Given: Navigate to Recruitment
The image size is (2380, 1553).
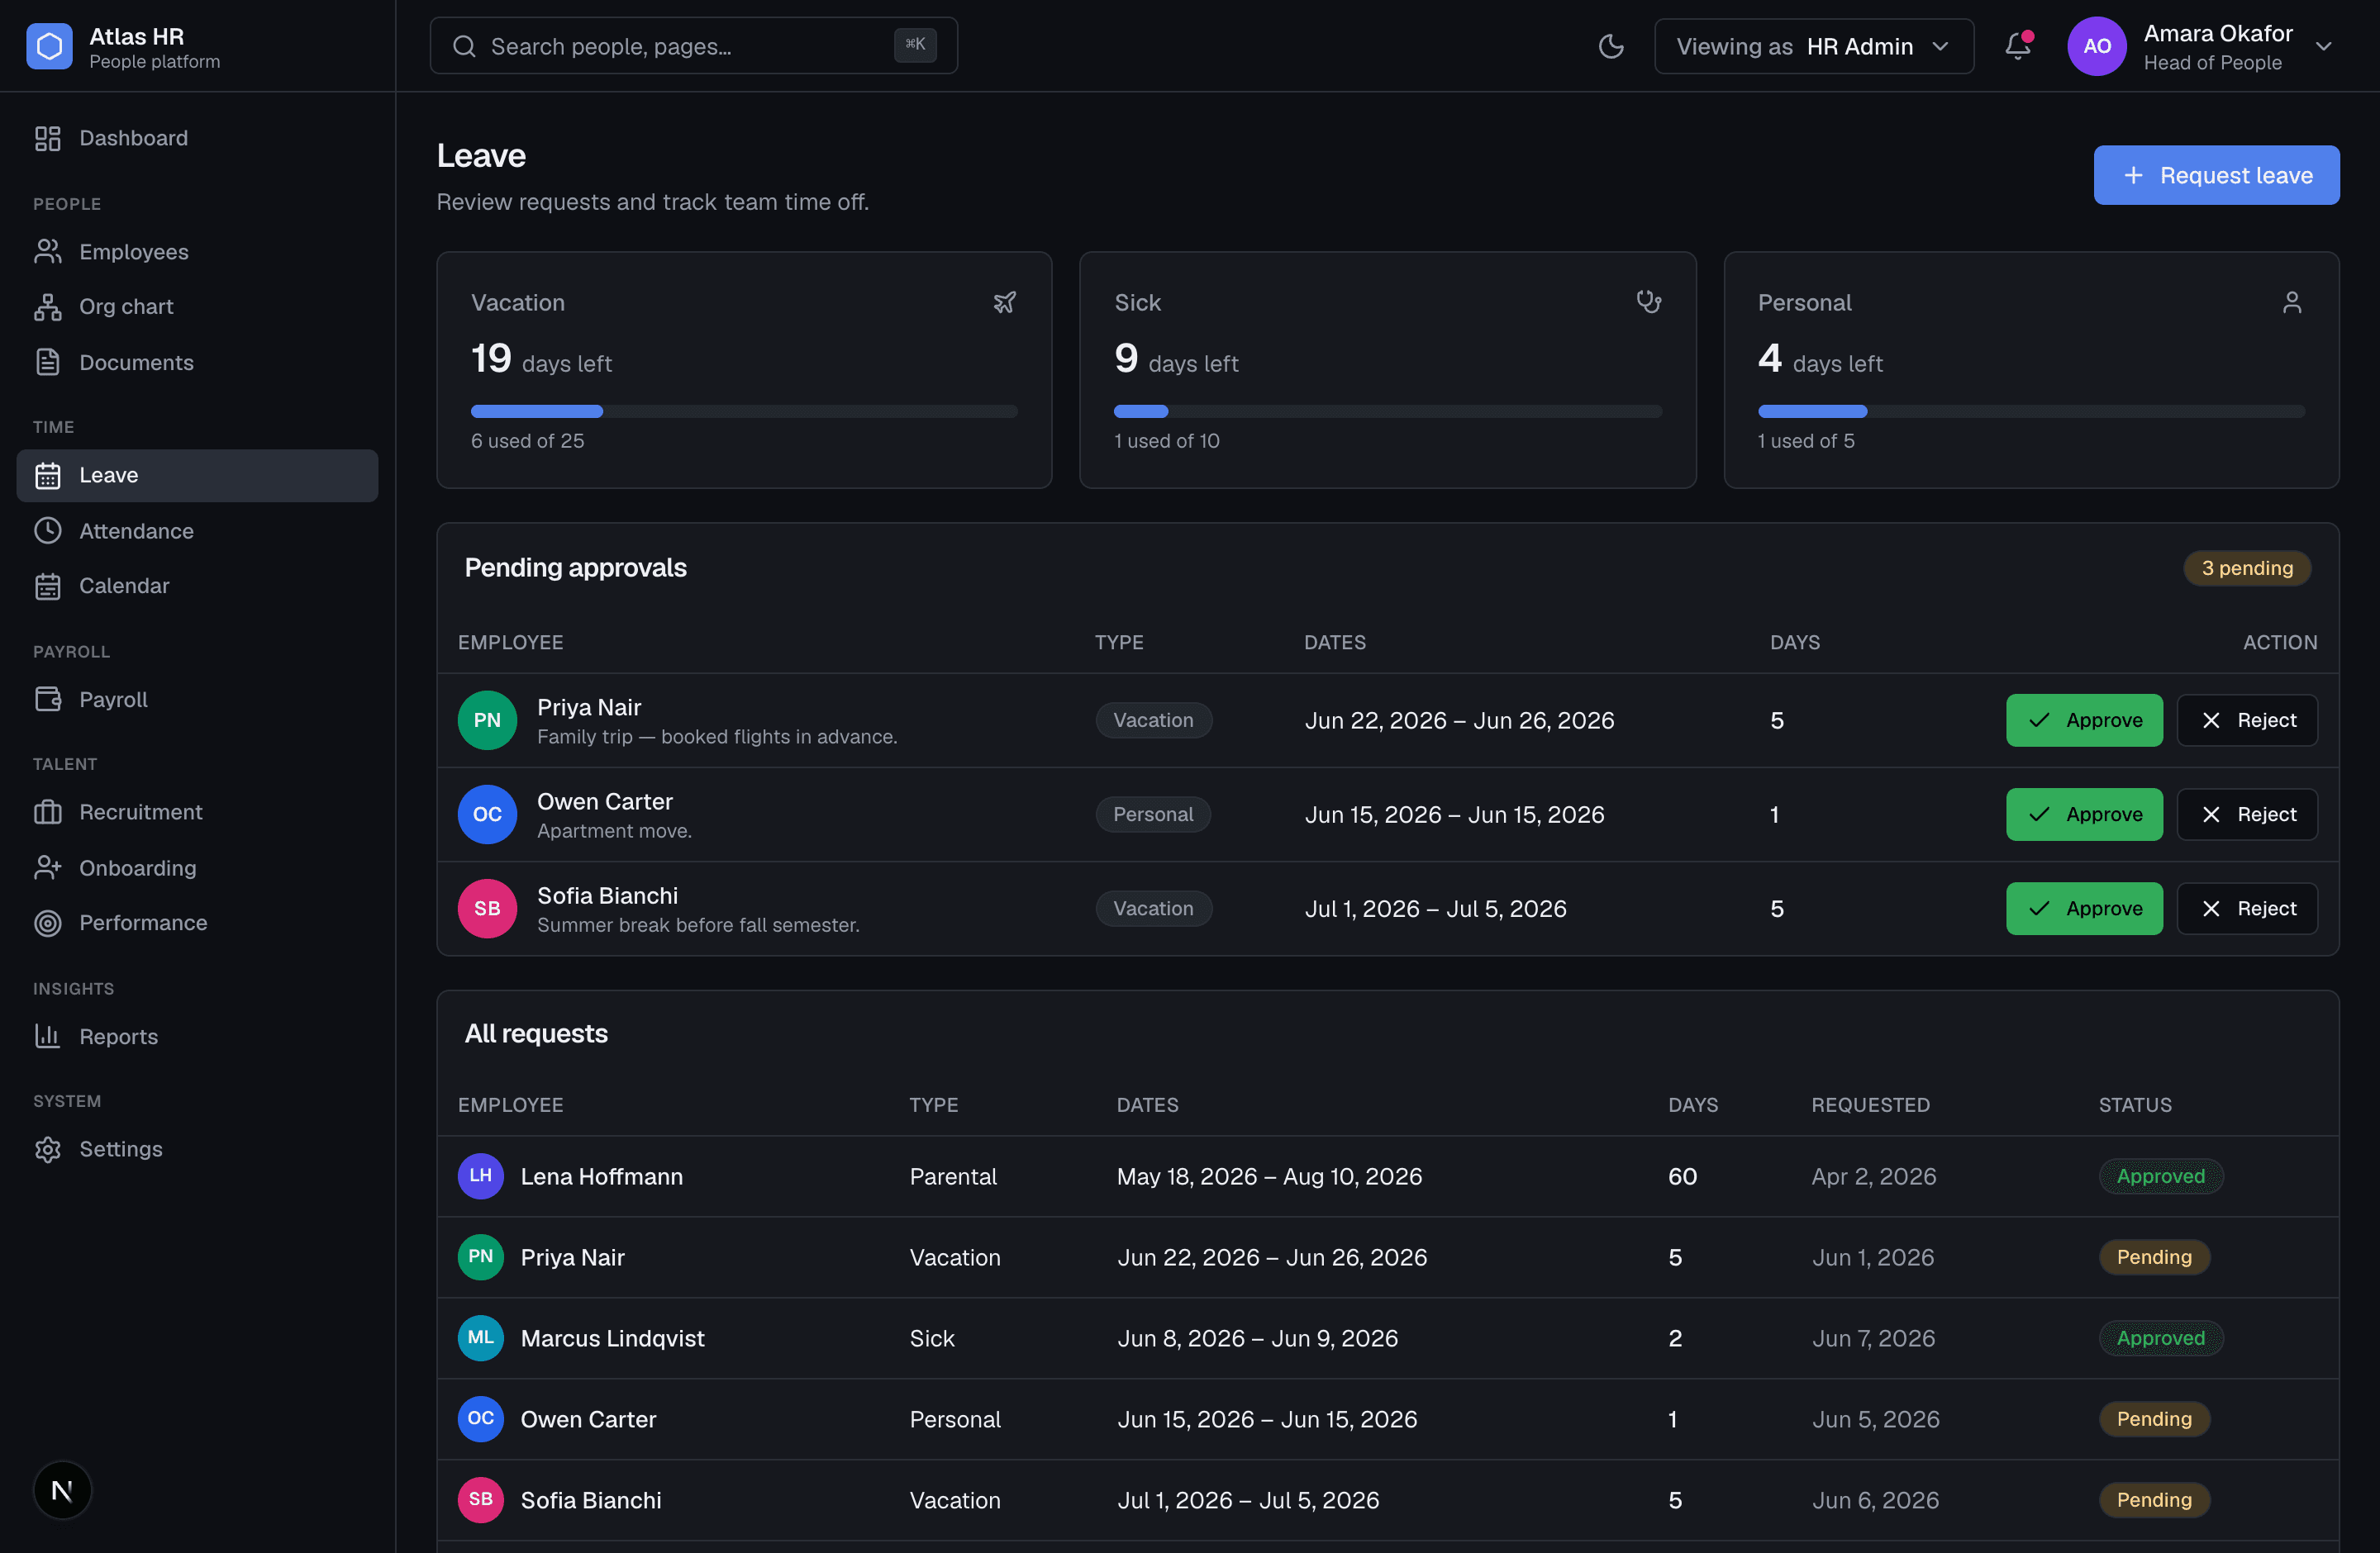Looking at the screenshot, I should pos(197,813).
